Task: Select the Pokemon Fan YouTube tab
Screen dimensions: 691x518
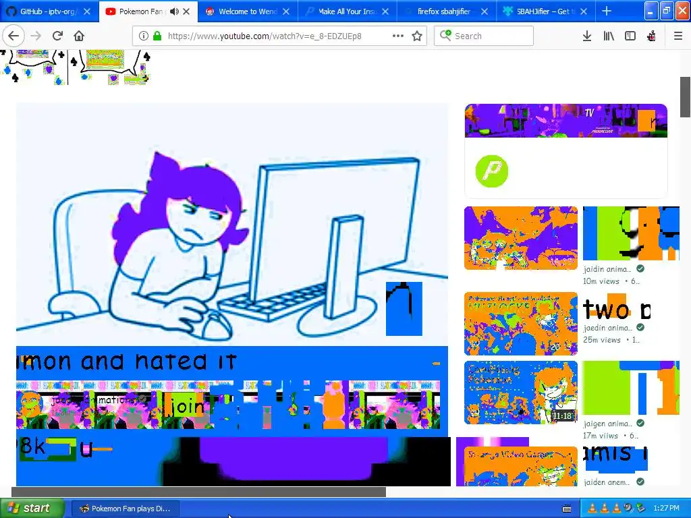Action: pos(141,11)
